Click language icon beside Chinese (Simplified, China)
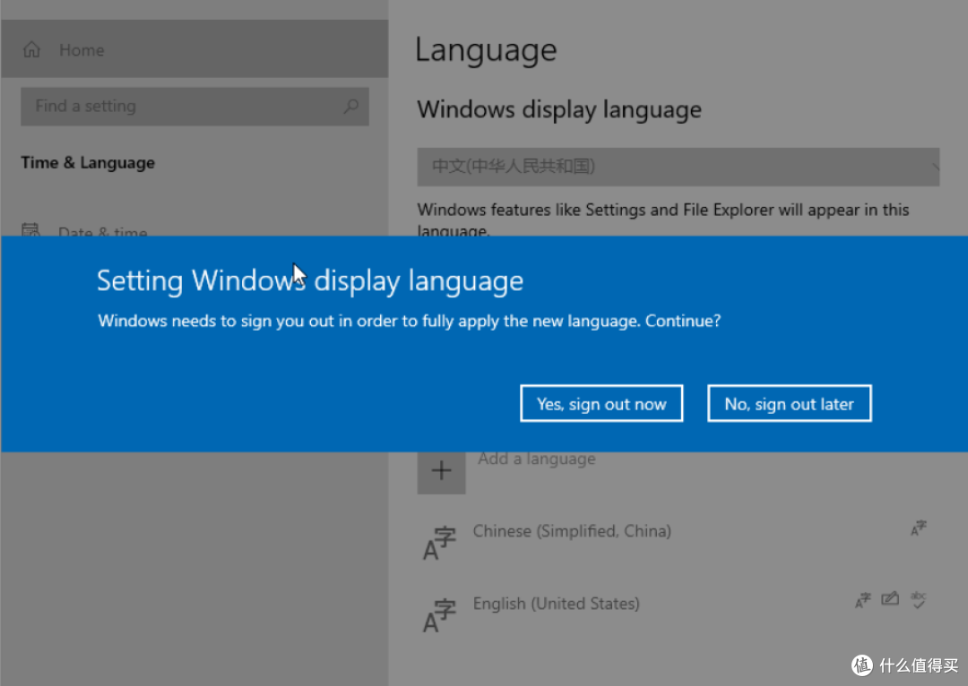The height and width of the screenshot is (686, 968). [x=439, y=543]
